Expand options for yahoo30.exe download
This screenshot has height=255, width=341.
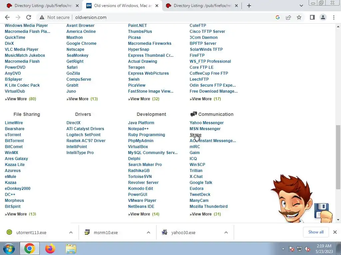click(x=226, y=232)
